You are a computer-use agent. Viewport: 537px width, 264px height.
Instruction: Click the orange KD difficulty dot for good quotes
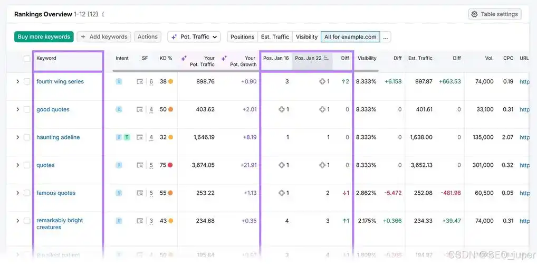pyautogui.click(x=170, y=110)
